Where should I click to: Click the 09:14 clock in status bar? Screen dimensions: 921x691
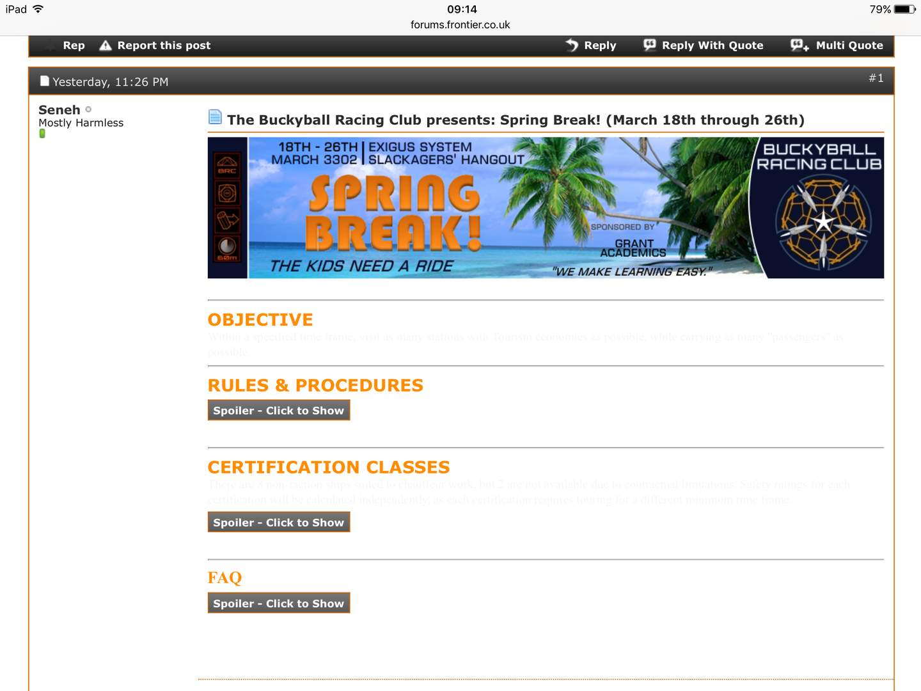[462, 9]
